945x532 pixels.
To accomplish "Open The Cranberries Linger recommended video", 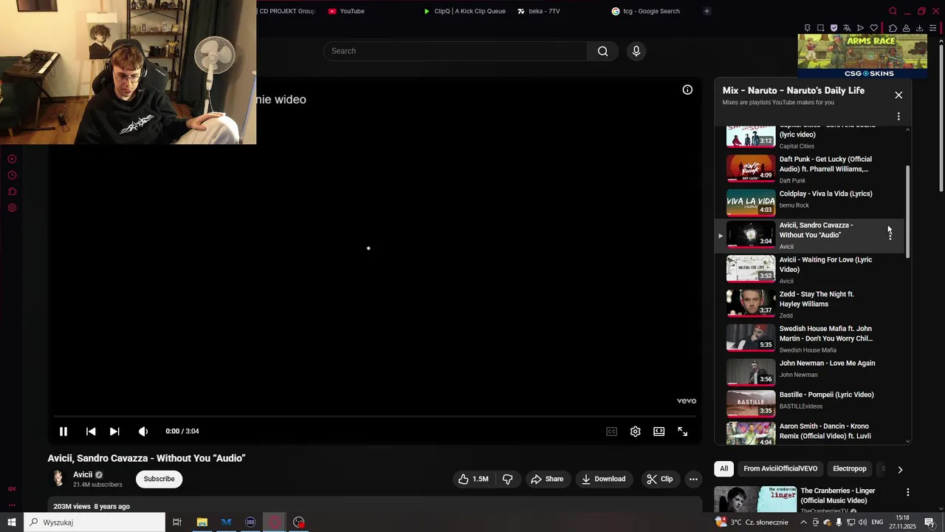I will tap(808, 499).
